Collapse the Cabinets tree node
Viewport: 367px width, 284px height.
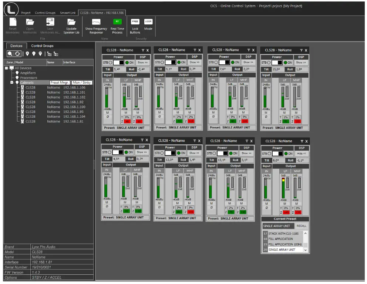(x=12, y=83)
